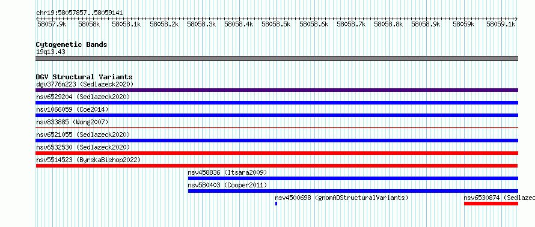This screenshot has height=227, width=535.
Task: Click the 58058.2k ruler position
Action: click(164, 24)
